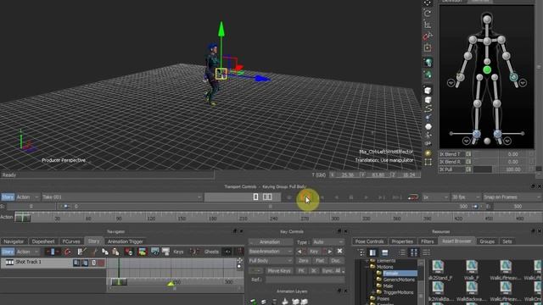Delete key using X button in Key Controls
Screen dimensions: 543x305
tap(339, 252)
